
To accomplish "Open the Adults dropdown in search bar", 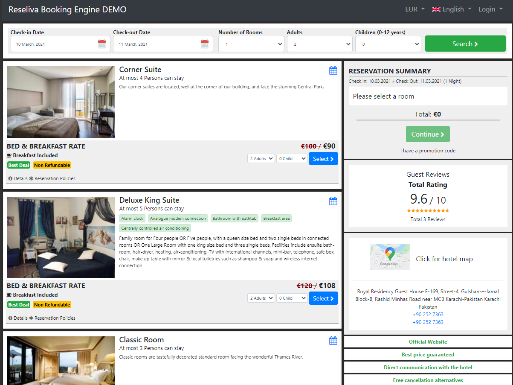I will tap(319, 44).
